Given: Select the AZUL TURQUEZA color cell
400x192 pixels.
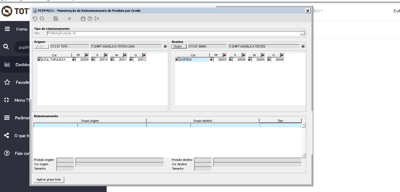Looking at the screenshot, I should 56,60.
